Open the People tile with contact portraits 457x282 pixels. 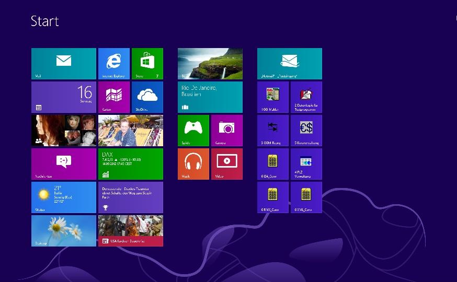[64, 131]
